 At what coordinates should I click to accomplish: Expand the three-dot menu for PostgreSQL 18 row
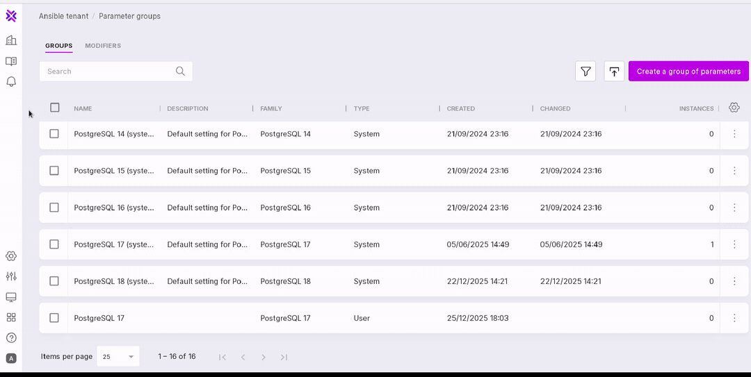coord(734,281)
